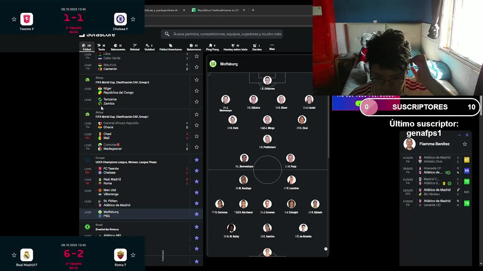Unfavorite the Wolfsburg vs PSG match
This screenshot has width=483, height=271.
coord(197,214)
